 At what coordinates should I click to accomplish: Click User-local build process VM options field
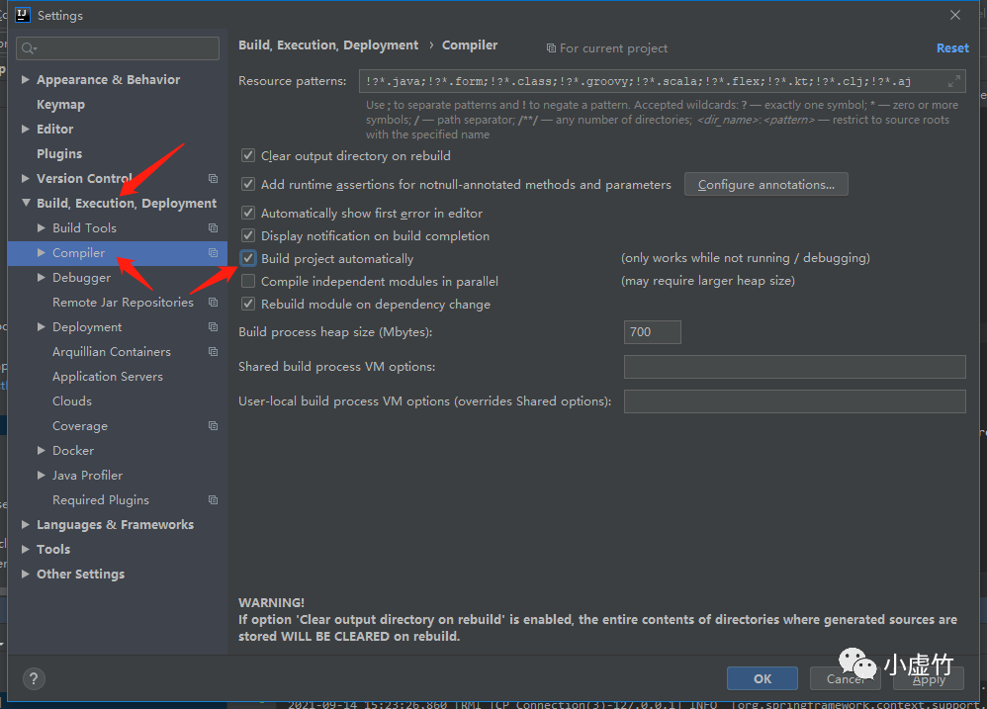(x=794, y=401)
